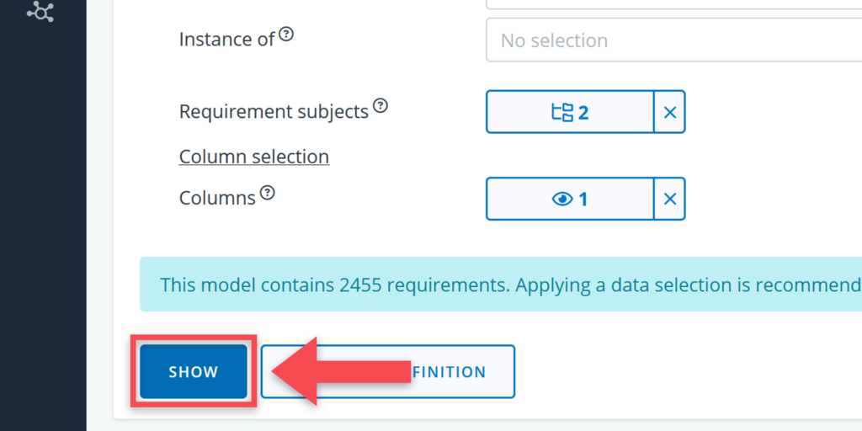The image size is (862, 431).
Task: Click the Column selection underlined heading
Action: click(254, 157)
